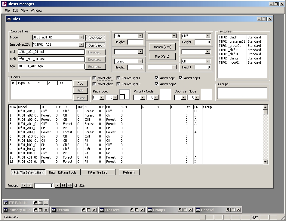Expand the ImageMap2D combo box

point(81,45)
